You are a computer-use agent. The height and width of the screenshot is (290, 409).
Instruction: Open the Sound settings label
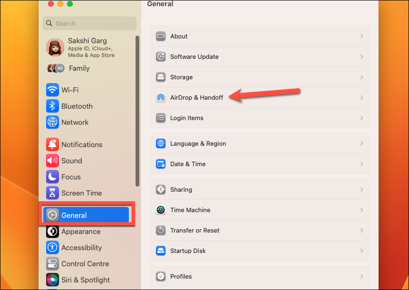[x=72, y=160]
